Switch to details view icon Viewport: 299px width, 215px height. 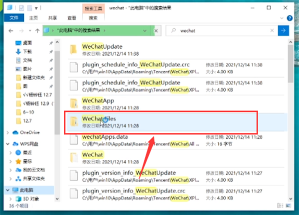click(x=280, y=206)
